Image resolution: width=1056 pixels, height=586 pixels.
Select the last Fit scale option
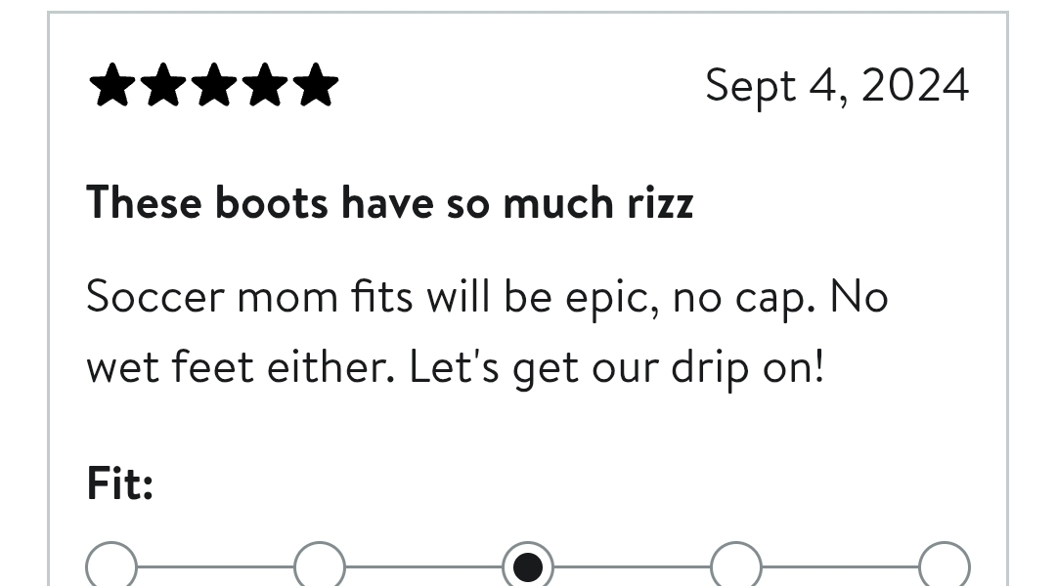944,566
